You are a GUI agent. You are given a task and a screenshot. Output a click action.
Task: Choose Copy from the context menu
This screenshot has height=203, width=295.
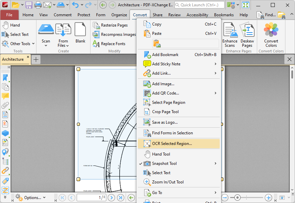[179, 24]
